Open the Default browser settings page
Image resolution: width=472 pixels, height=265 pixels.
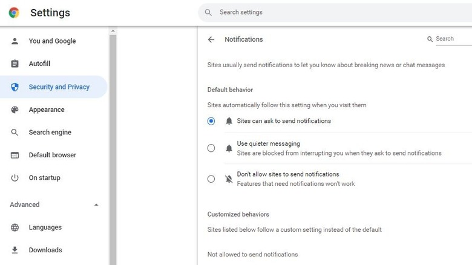tap(52, 155)
